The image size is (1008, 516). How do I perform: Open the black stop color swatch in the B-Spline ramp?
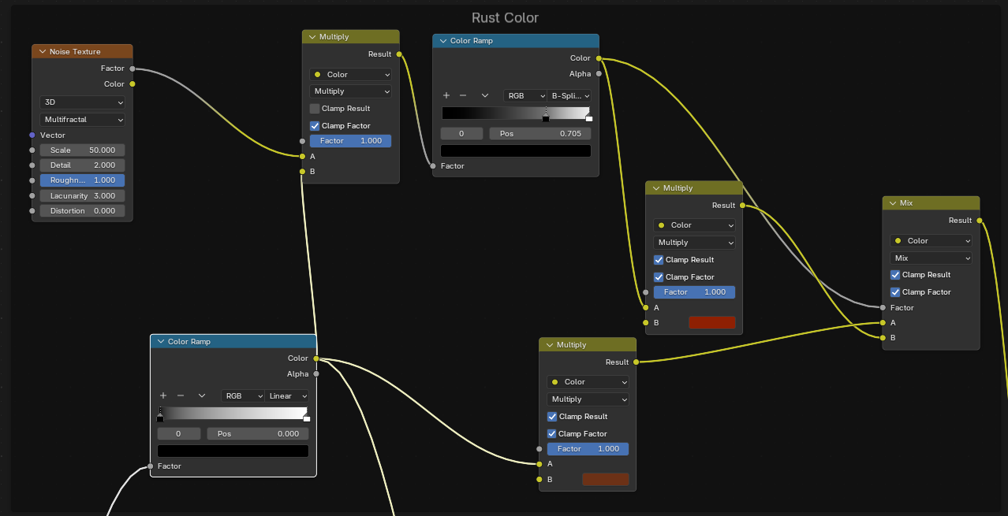coord(516,150)
